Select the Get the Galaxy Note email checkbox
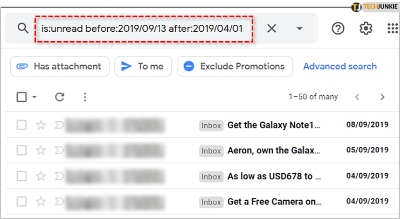Viewport: 402px width, 219px height. (x=22, y=125)
